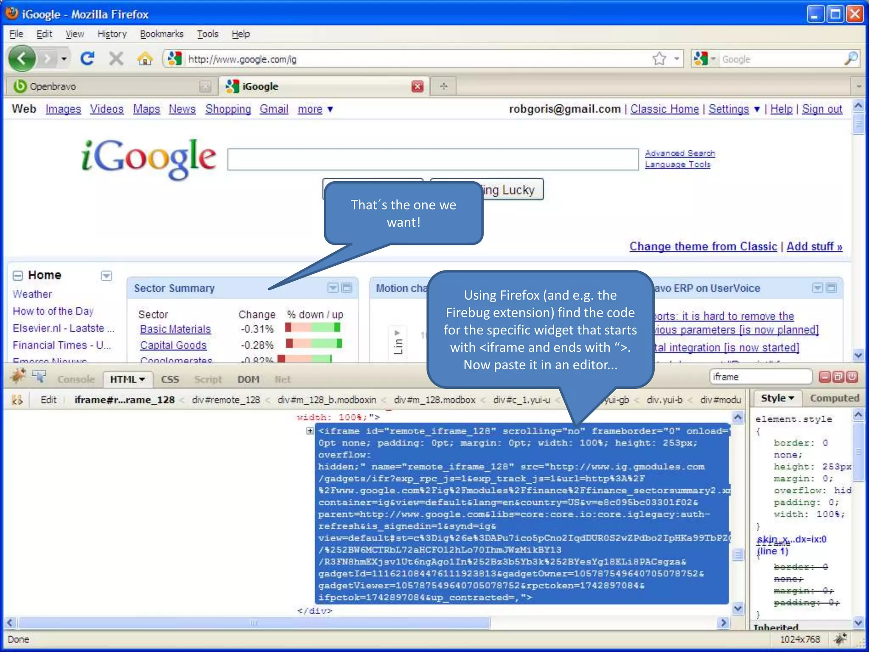
Task: Turn off Firebug with the power button
Action: click(852, 377)
